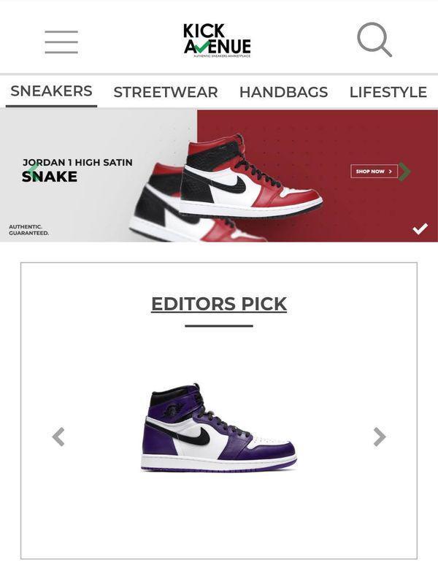Open the Handbags category tab

(283, 92)
